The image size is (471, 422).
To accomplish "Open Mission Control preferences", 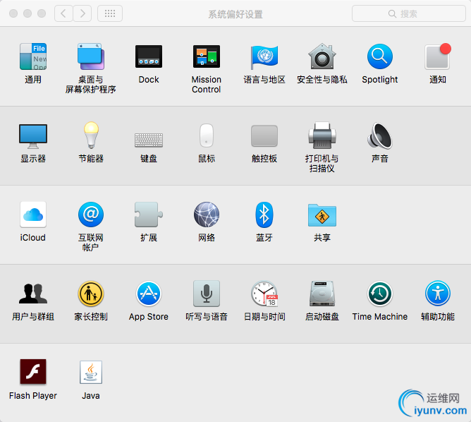I will pos(207,56).
